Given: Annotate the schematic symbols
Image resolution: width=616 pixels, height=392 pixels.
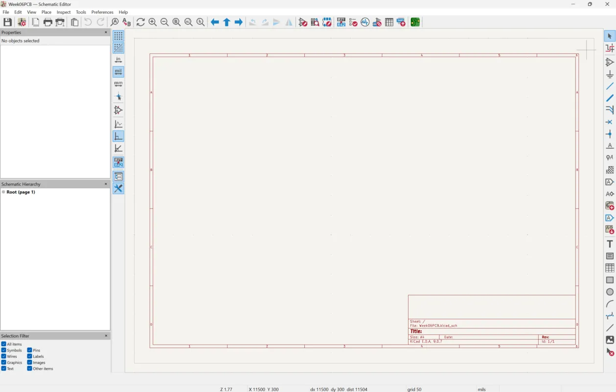Looking at the screenshot, I should click(x=341, y=22).
